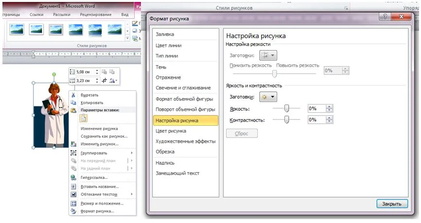Click the icon beside Формат рисунка menu entry
Viewport: 421px width, 223px height.
[x=74, y=211]
